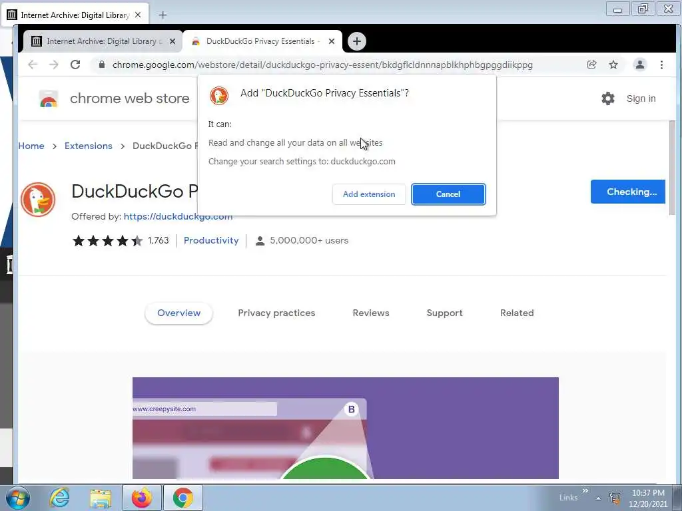
Task: Close the outer Internet Archive window tab
Action: tap(138, 15)
